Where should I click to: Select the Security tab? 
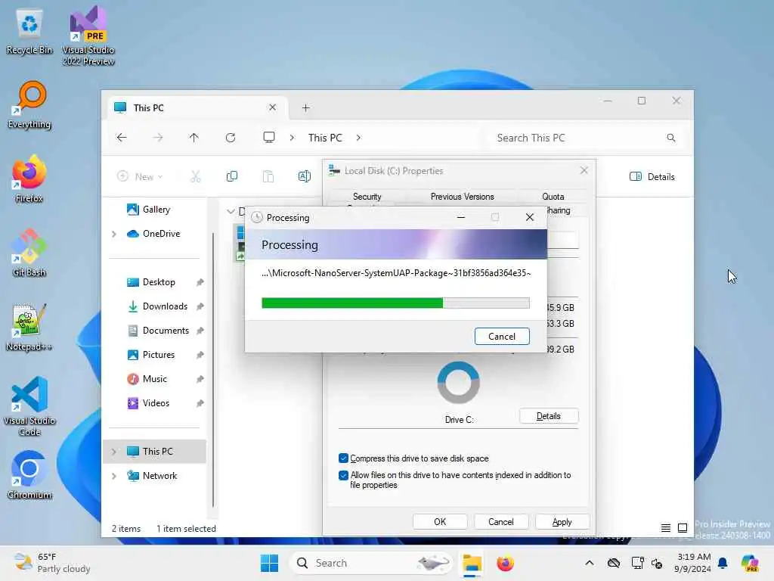(367, 196)
